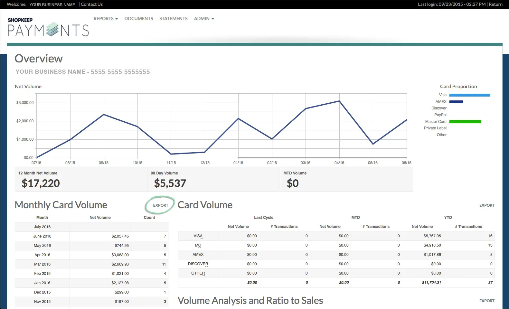Click the Master Card green proportion bar
This screenshot has height=309, width=509.
[x=465, y=122]
